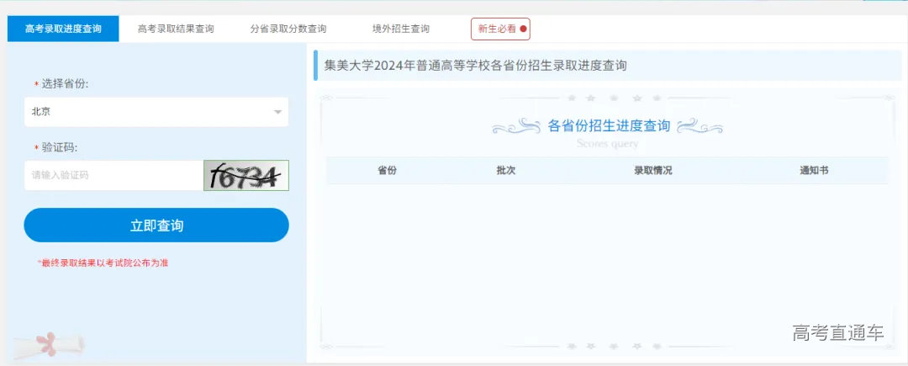The height and width of the screenshot is (366, 908).
Task: Open 分省录取分数查询 tab
Action: click(x=288, y=29)
